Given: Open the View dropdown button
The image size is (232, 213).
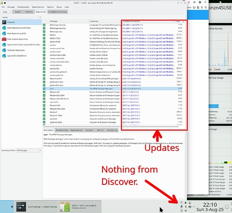Looking at the screenshot, I should click(6, 12).
